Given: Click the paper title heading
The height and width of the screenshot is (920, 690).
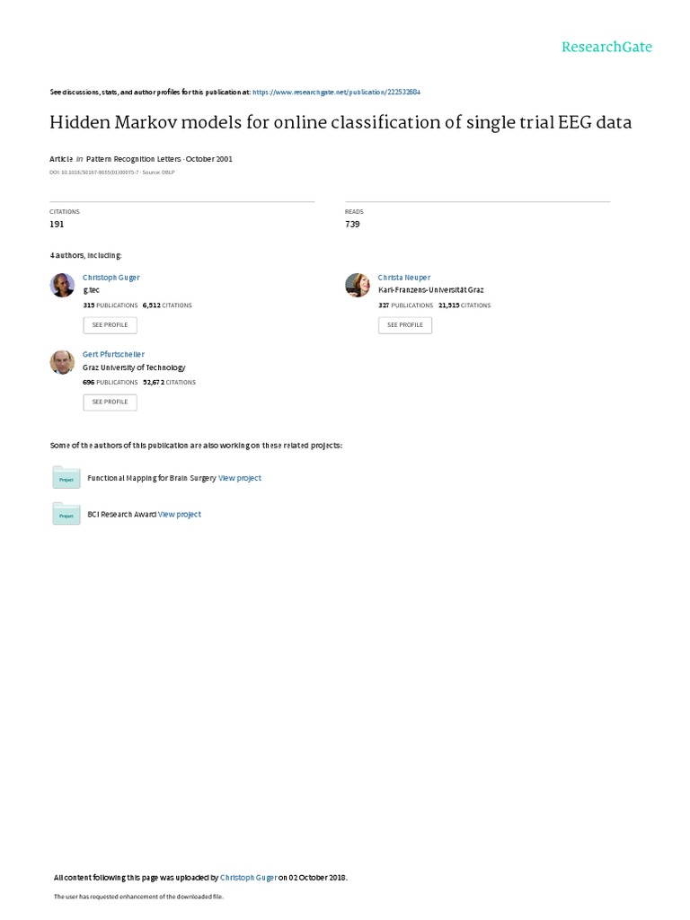Looking at the screenshot, I should pos(341,122).
